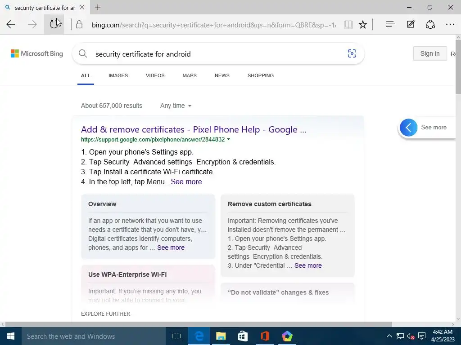Open Reading view book icon
Viewport: 461px width, 345px height.
coord(348,24)
